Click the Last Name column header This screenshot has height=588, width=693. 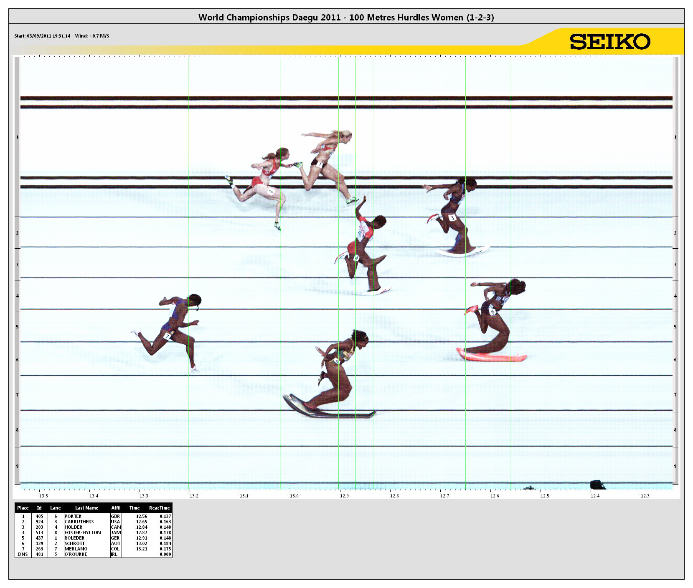(86, 508)
